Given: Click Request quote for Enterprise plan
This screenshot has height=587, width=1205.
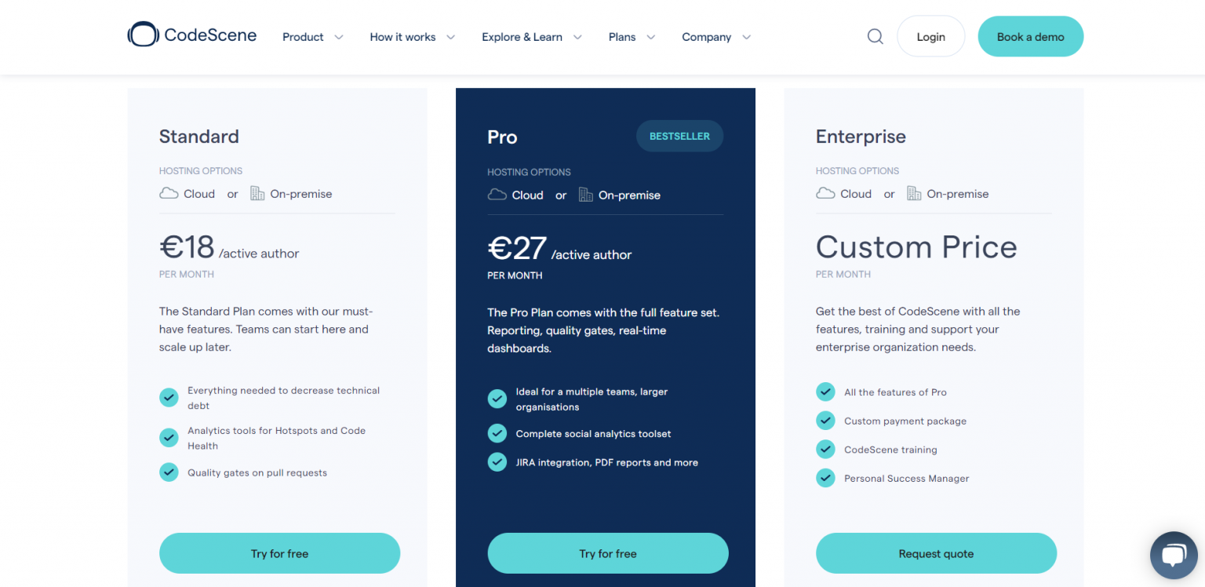Looking at the screenshot, I should point(936,553).
